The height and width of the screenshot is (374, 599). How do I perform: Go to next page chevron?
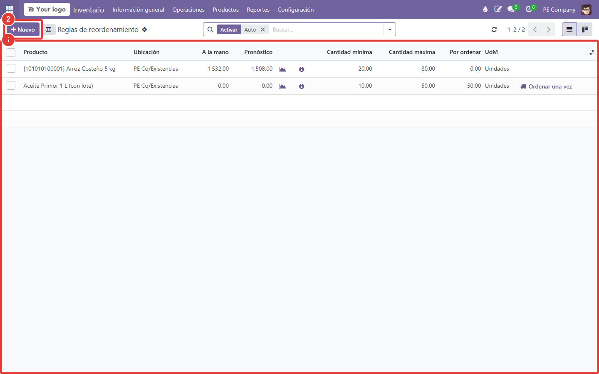(x=549, y=30)
